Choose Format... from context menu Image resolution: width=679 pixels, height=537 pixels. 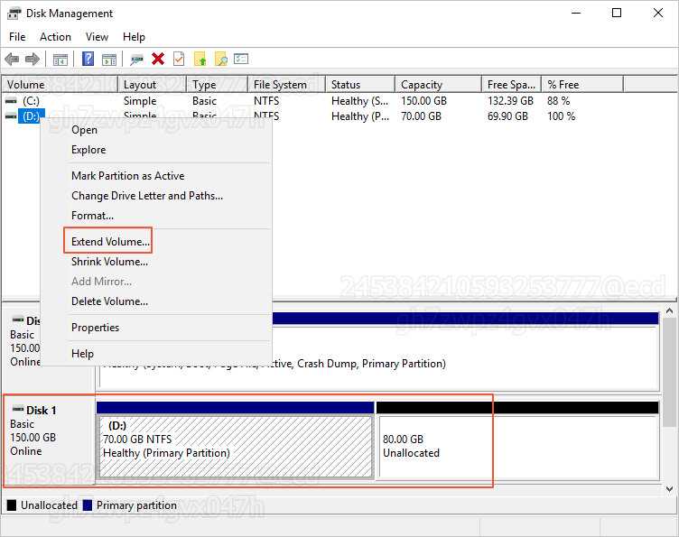[x=156, y=216]
